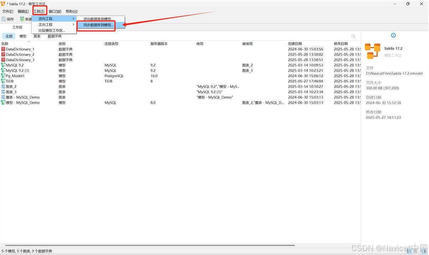This screenshot has height=255, width=429.
Task: Sort by the 类别 column header
Action: click(81, 44)
